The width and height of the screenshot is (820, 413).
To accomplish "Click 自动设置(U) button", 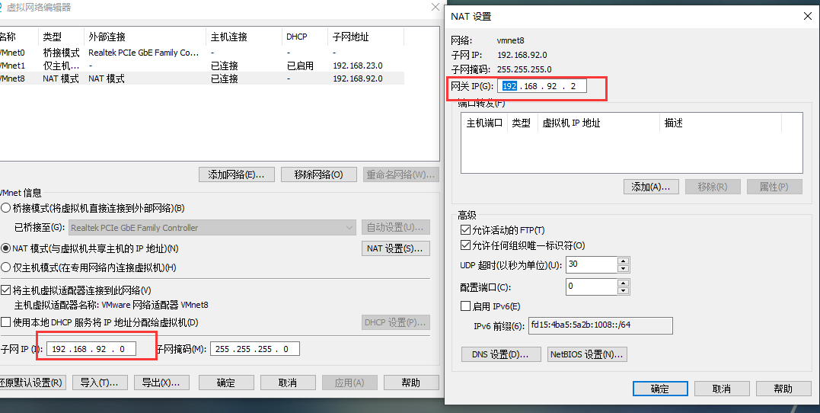I will tap(396, 228).
